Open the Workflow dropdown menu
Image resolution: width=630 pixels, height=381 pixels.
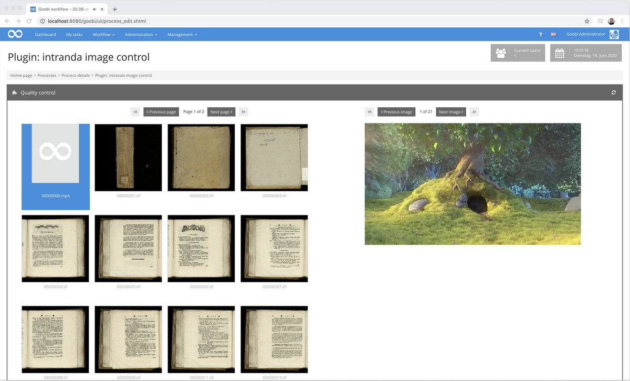coord(103,34)
